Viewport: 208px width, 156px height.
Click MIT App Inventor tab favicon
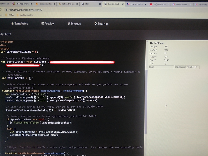click(x=14, y=4)
